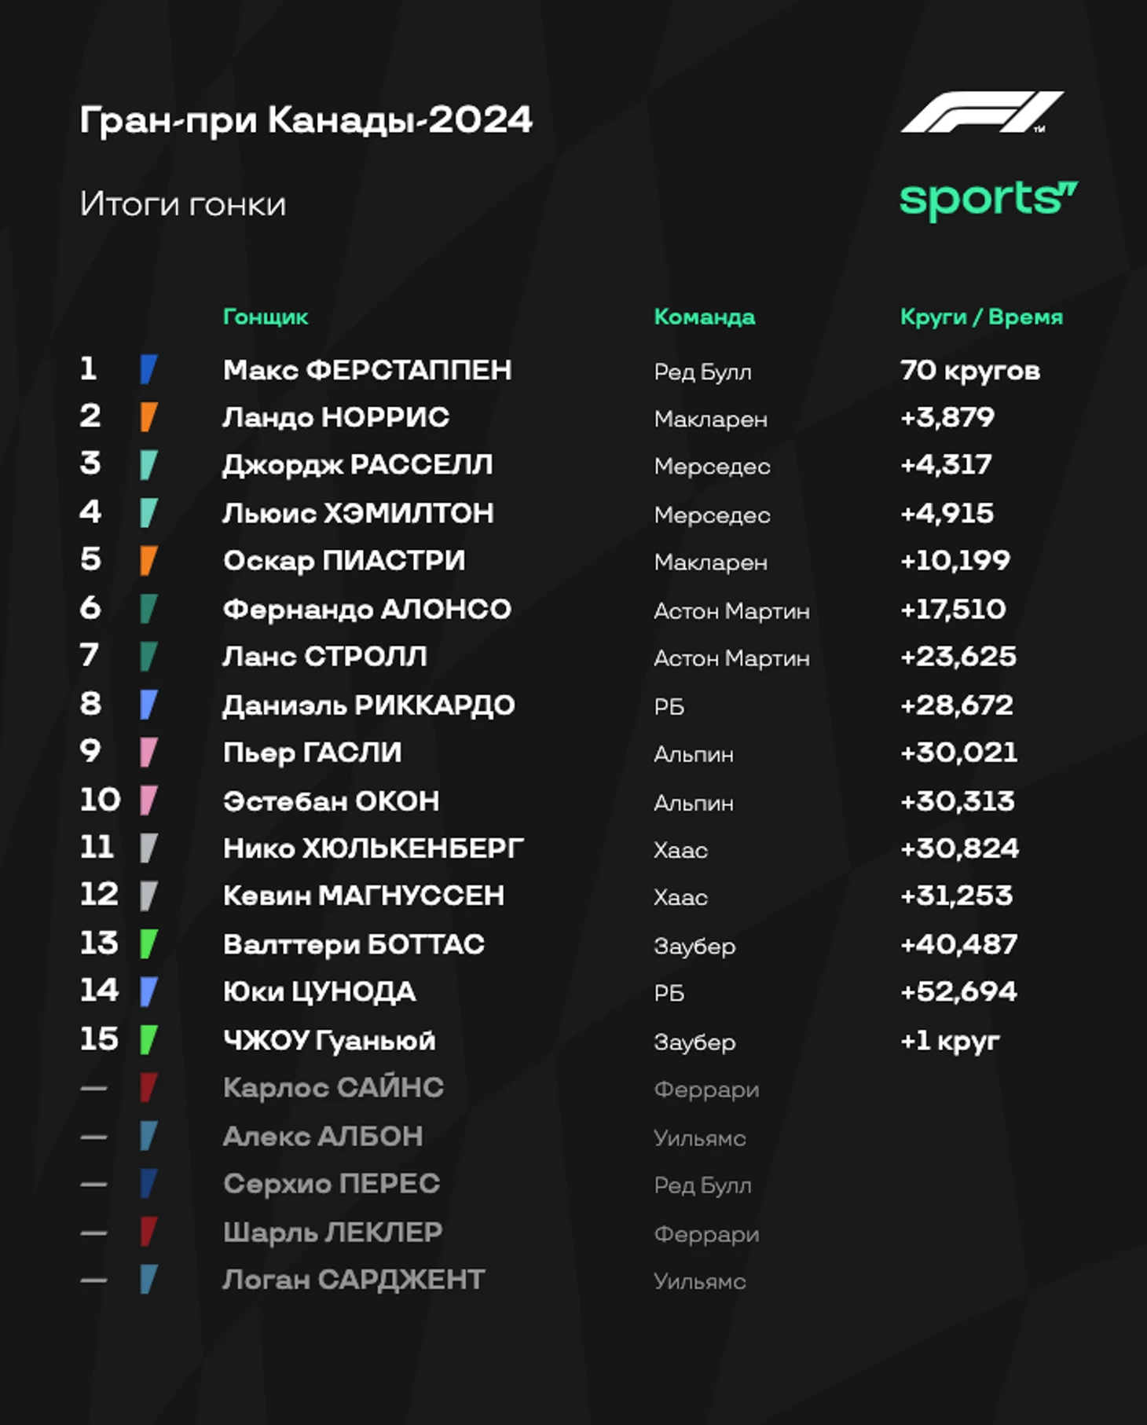Select driver Фернандо АЛОНСО
Viewport: 1147px width, 1425px height.
click(x=367, y=610)
